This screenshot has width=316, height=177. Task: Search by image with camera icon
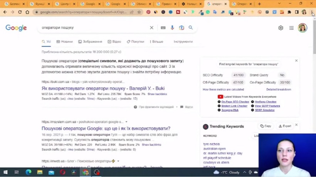[182, 28]
